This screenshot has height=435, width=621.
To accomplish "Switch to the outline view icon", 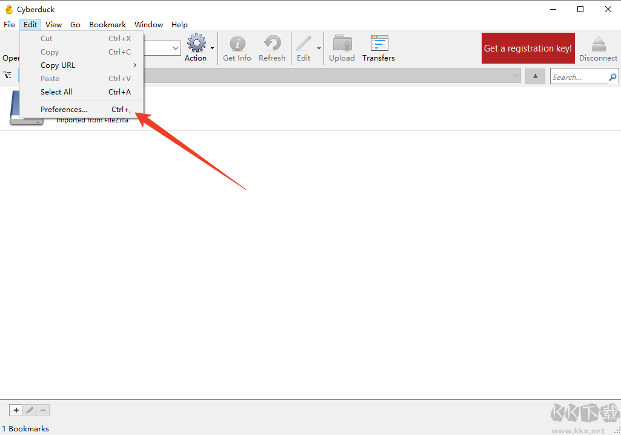I will tap(7, 75).
